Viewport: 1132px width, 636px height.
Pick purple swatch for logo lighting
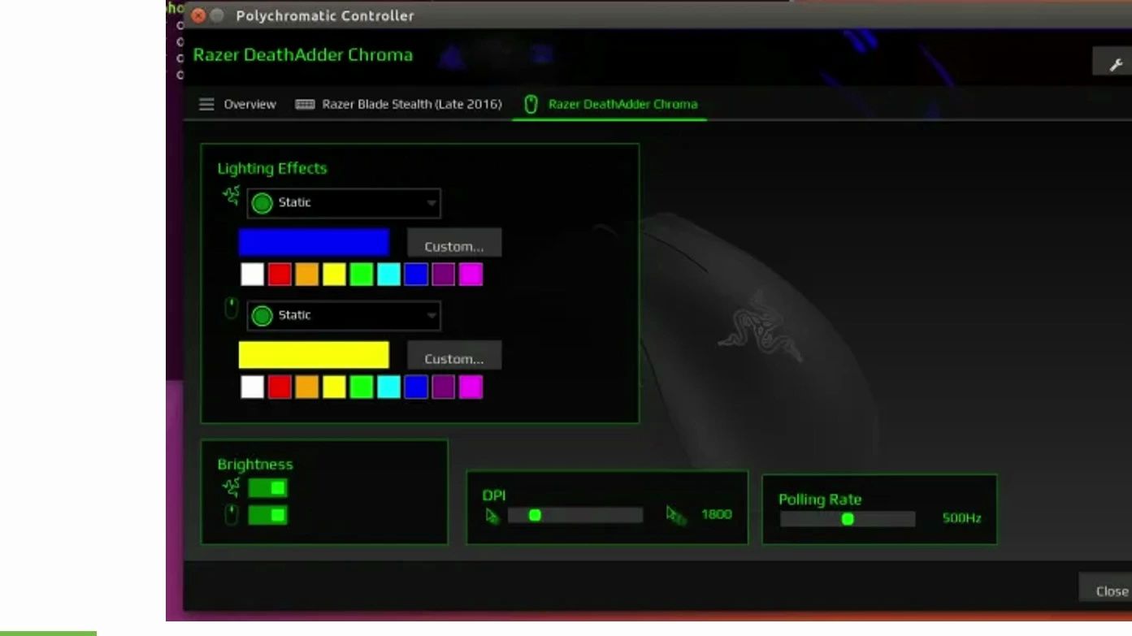coord(444,275)
